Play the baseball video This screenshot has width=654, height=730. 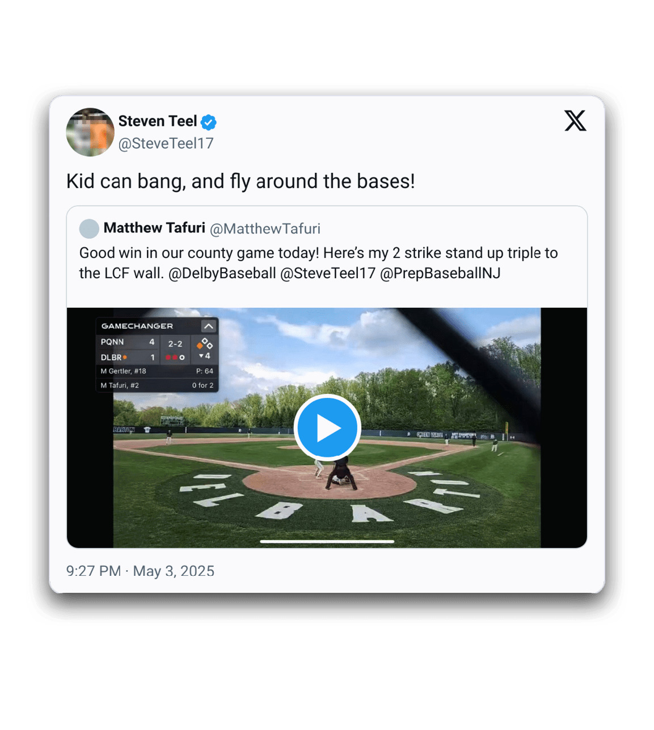coord(327,427)
